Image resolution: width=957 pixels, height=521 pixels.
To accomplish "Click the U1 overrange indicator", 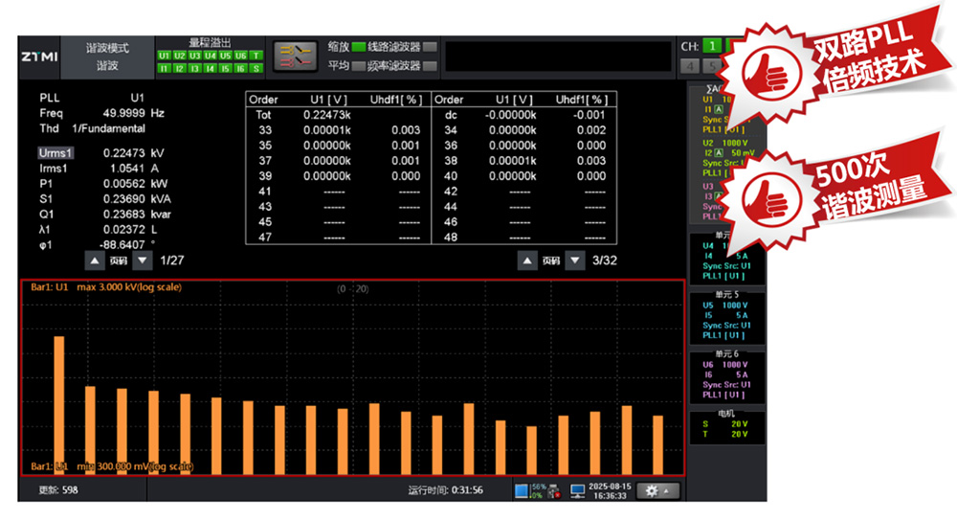I will click(164, 56).
